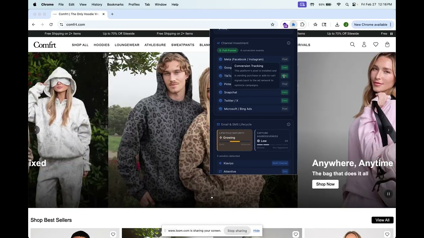Click Pixel tag on Meta row
424x238 pixels.
285,59
